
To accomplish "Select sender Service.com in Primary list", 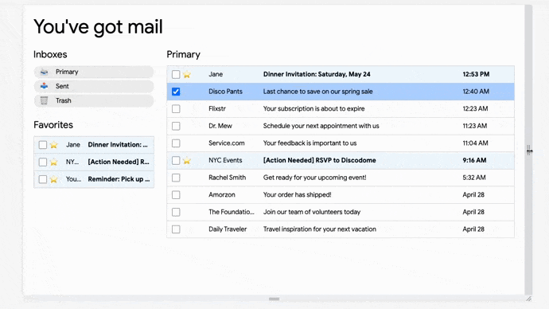I will coord(227,143).
